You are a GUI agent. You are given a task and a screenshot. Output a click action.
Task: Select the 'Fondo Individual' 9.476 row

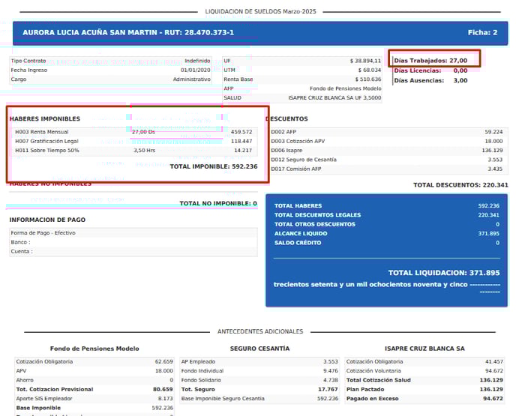click(x=259, y=370)
